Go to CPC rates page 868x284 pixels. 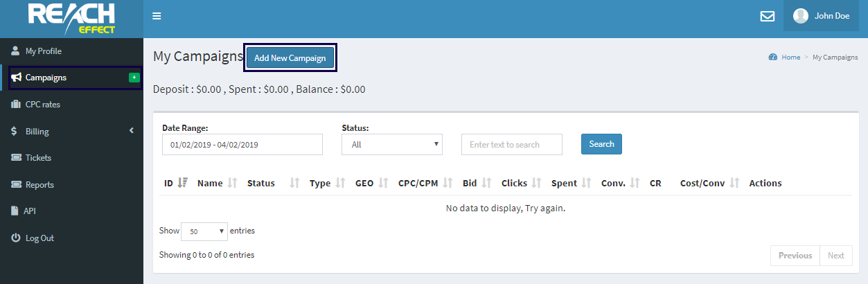point(42,105)
